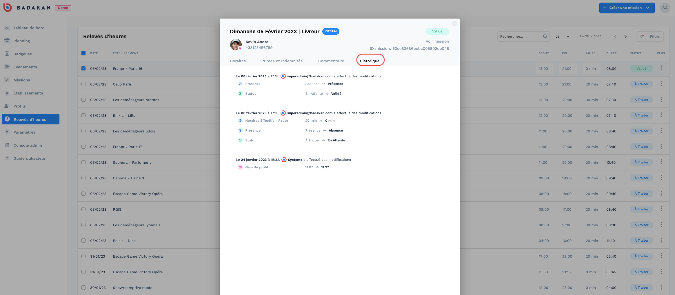675x295 pixels.
Task: Open the Planning calendar icon in sidebar
Action: pos(7,41)
